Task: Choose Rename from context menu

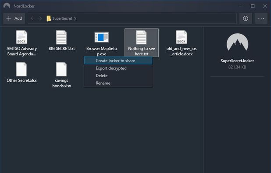Action: [x=118, y=83]
